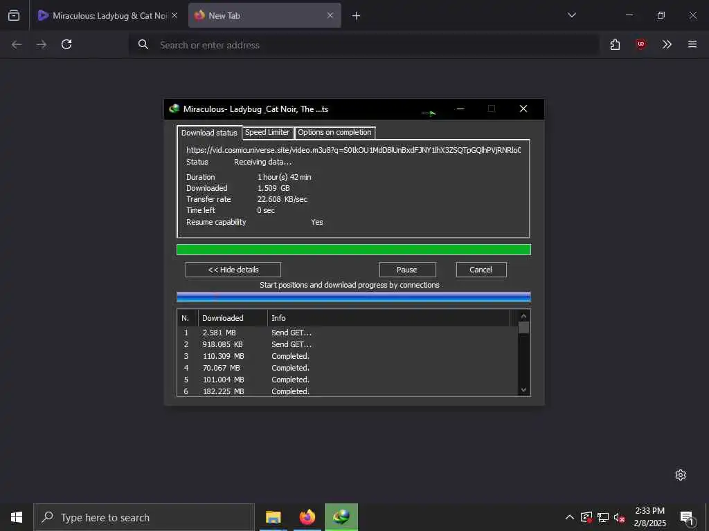Open a new browser tab with plus button
The height and width of the screenshot is (531, 709).
pos(357,16)
